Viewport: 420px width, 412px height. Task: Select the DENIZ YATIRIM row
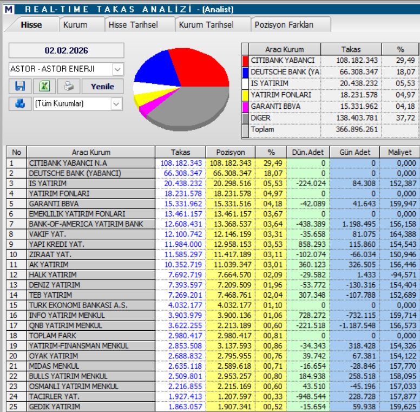[213, 285]
